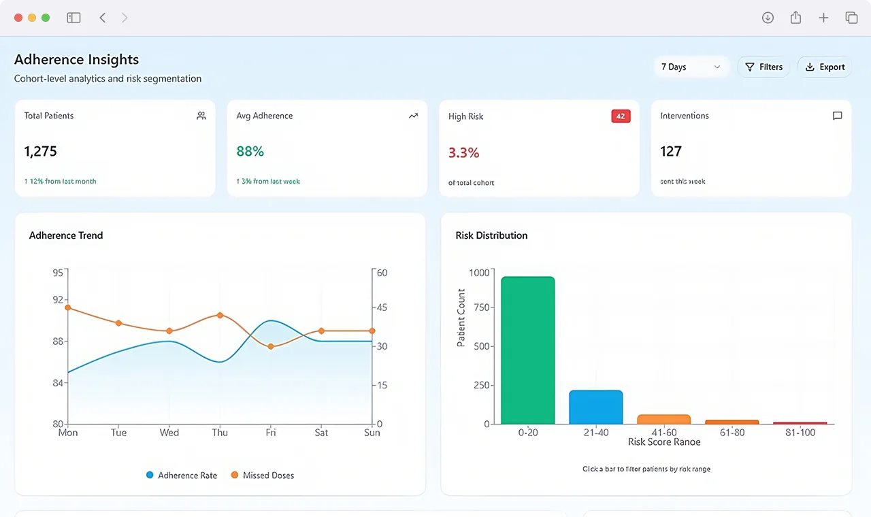Show tab overview with the overlapping squares icon
Viewport: 871px width, 517px height.
pyautogui.click(x=851, y=18)
